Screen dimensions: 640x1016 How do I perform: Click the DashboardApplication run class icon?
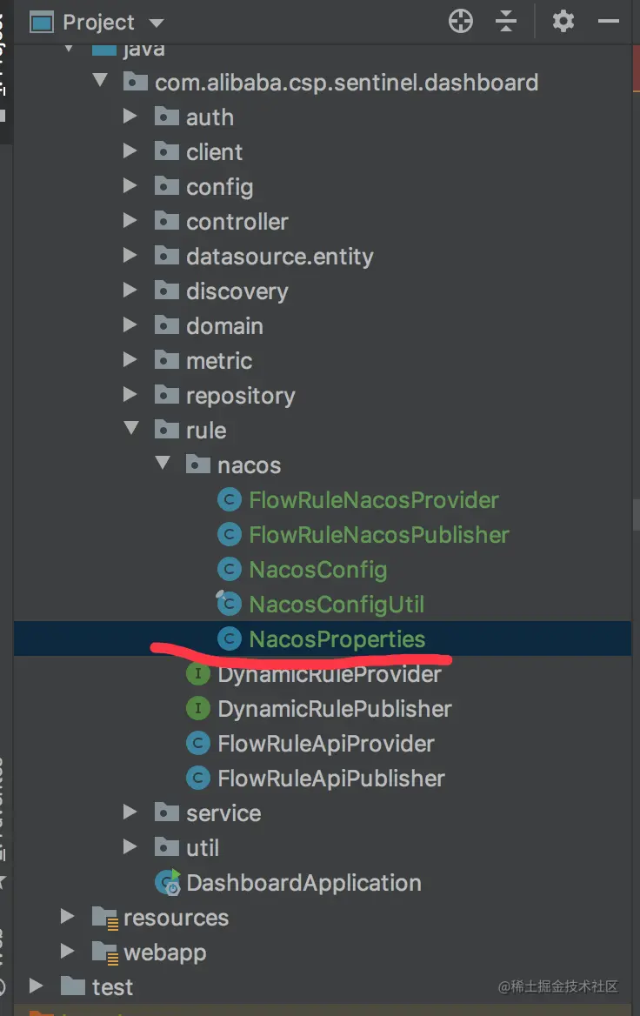168,883
